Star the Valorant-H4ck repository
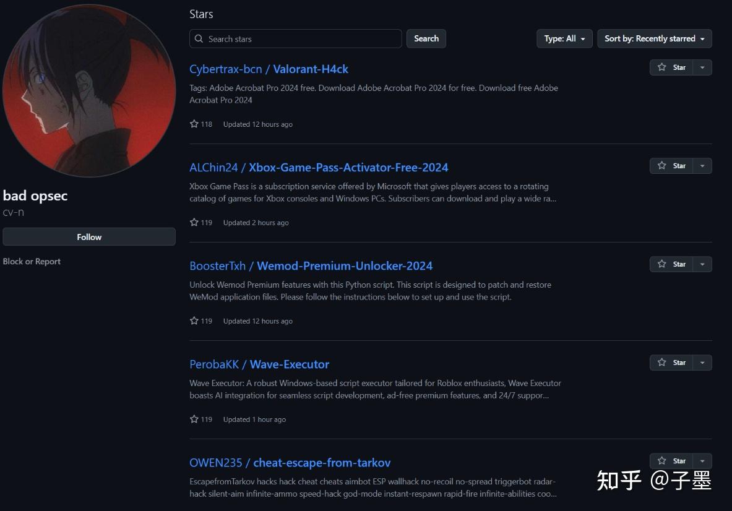Viewport: 732px width, 511px height. pyautogui.click(x=671, y=67)
